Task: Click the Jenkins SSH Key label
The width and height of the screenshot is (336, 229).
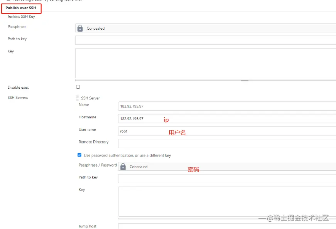Action: (x=21, y=17)
